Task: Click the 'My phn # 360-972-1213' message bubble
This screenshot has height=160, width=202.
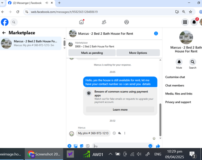Action: tap(93, 133)
